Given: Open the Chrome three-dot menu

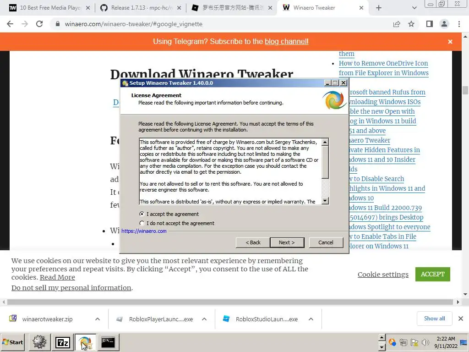Looking at the screenshot, I should pyautogui.click(x=459, y=24).
